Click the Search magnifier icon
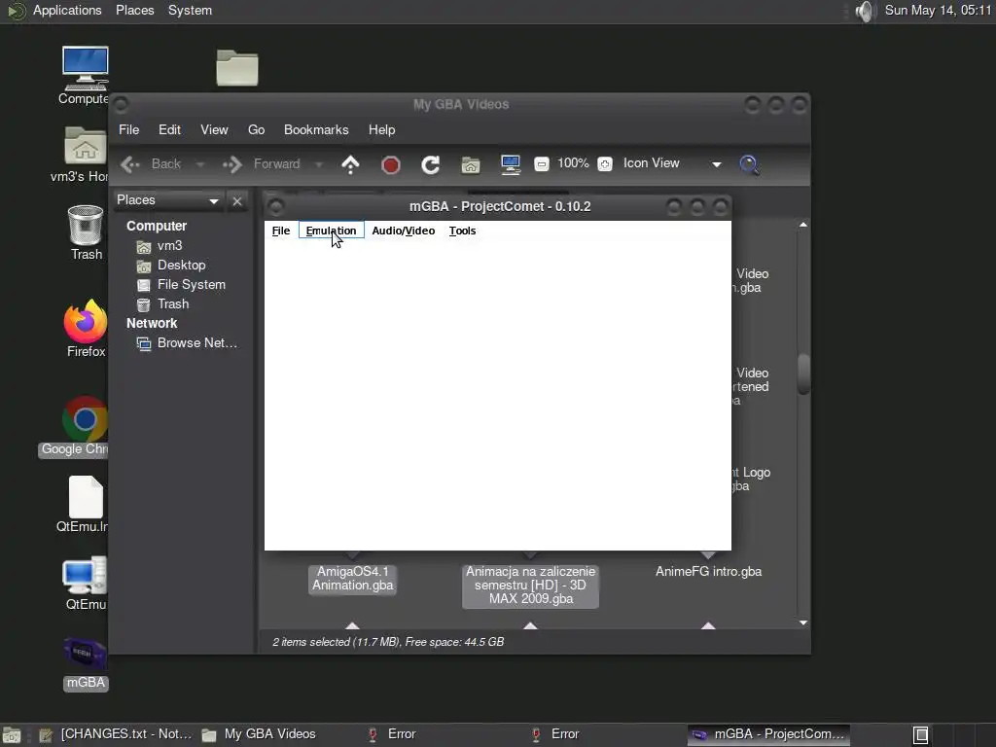996x747 pixels. pos(750,164)
